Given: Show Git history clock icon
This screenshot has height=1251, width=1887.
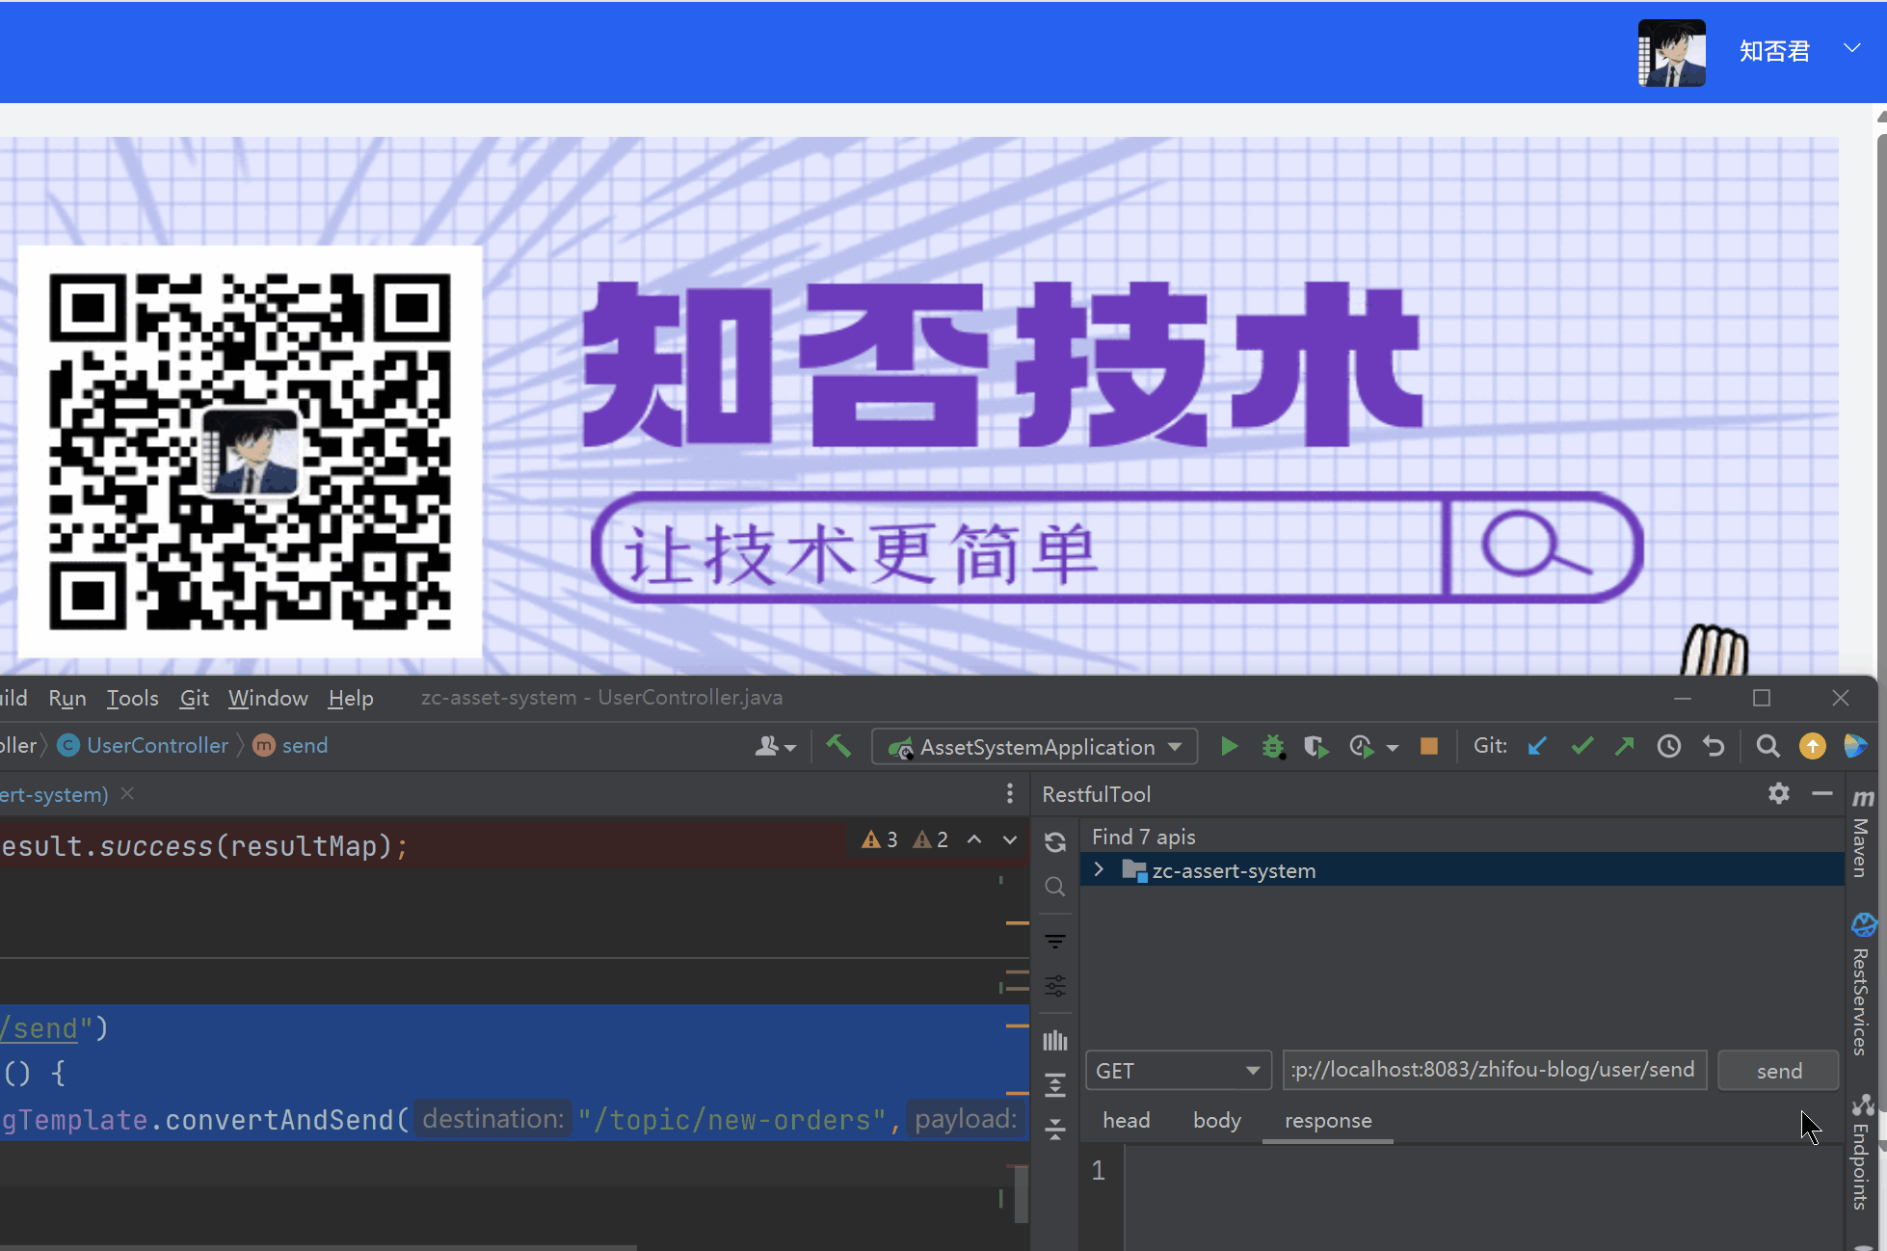Looking at the screenshot, I should point(1668,746).
